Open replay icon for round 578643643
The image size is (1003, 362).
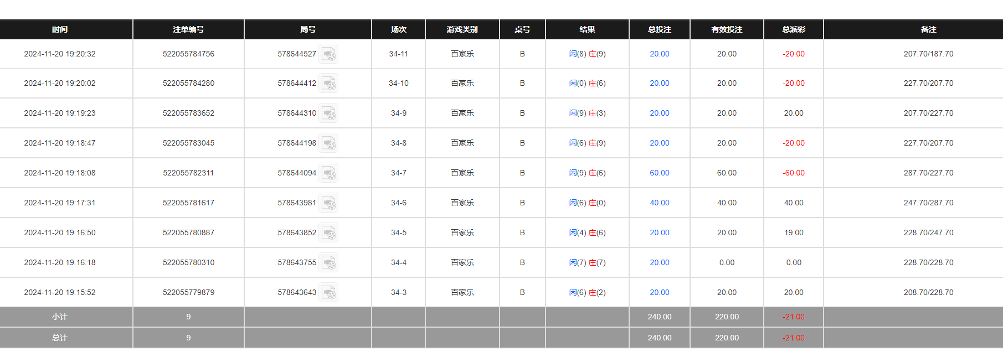tap(328, 293)
